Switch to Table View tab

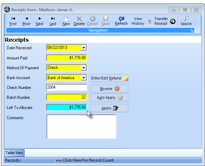(x=14, y=153)
